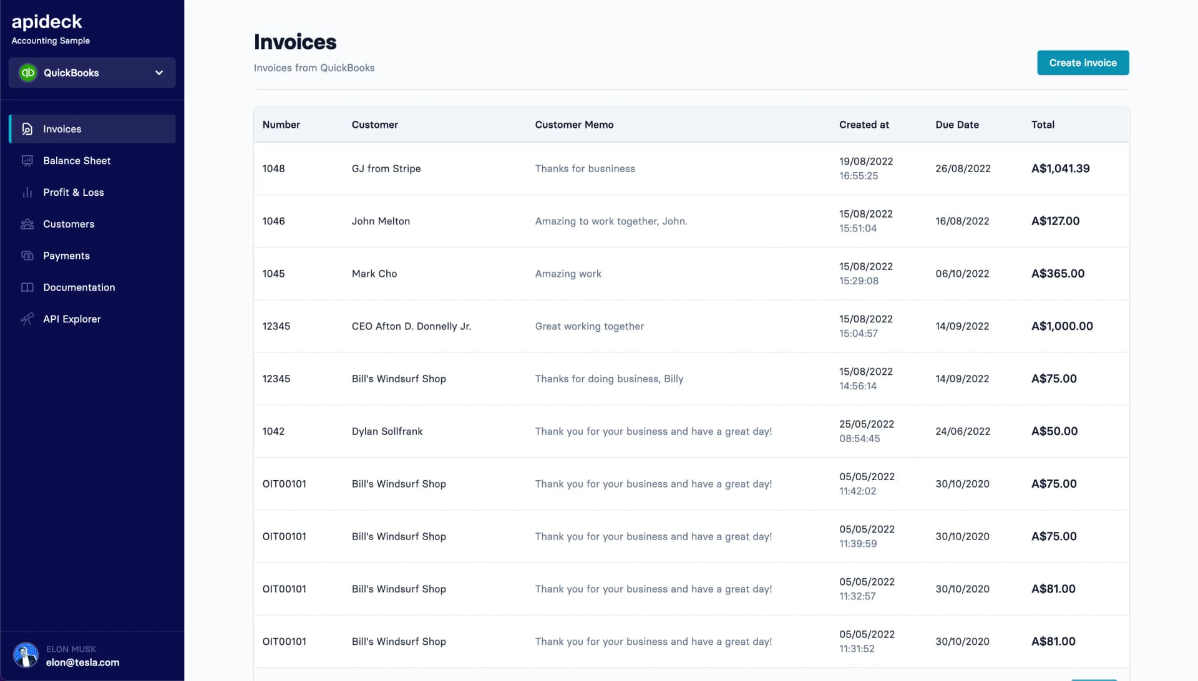Open the Balance Sheet menu item
The width and height of the screenshot is (1198, 681).
[77, 161]
